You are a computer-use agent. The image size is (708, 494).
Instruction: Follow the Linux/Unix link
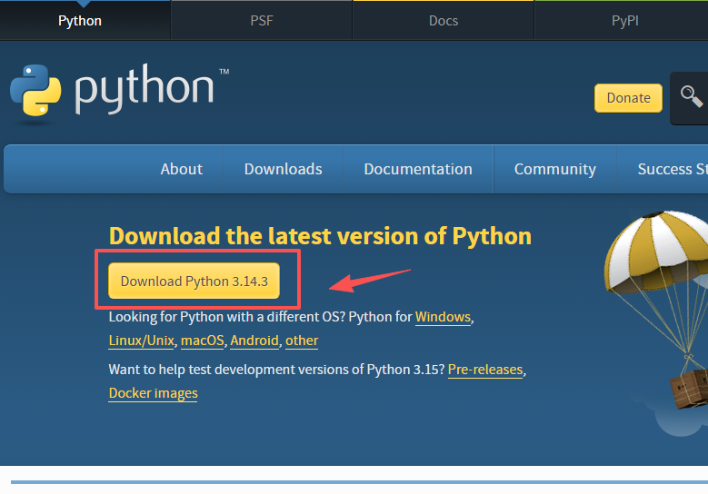[x=142, y=341]
